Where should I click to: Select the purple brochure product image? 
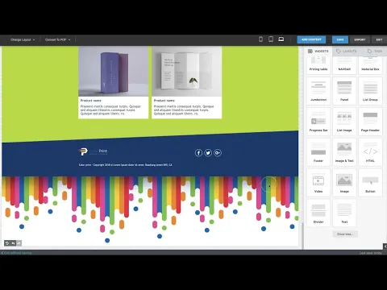(113, 72)
